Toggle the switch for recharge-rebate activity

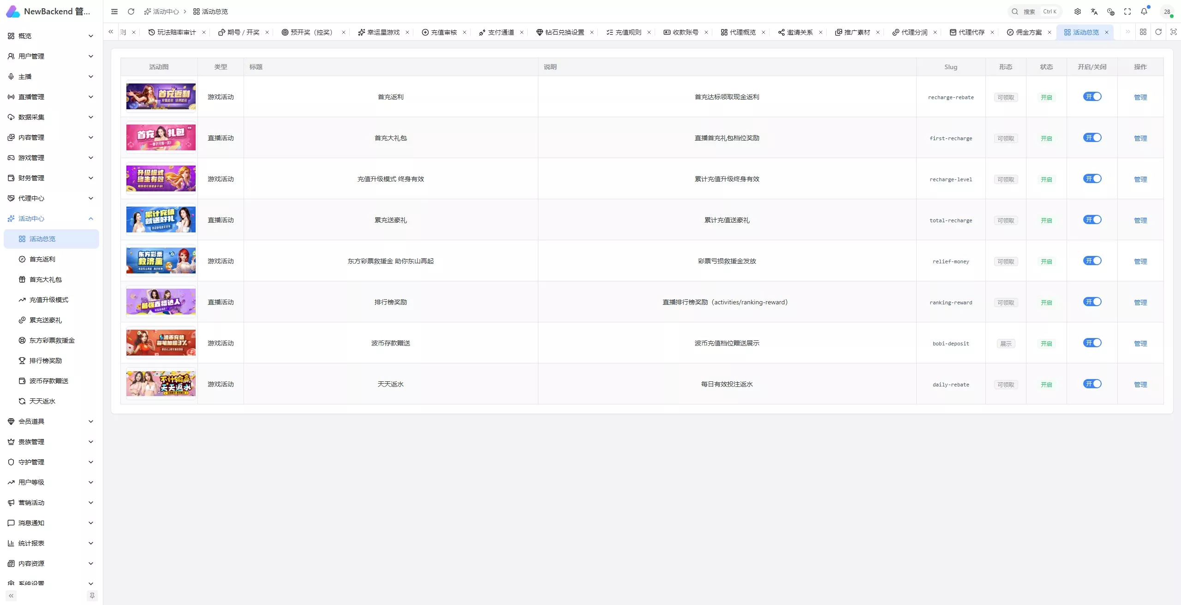coord(1092,97)
